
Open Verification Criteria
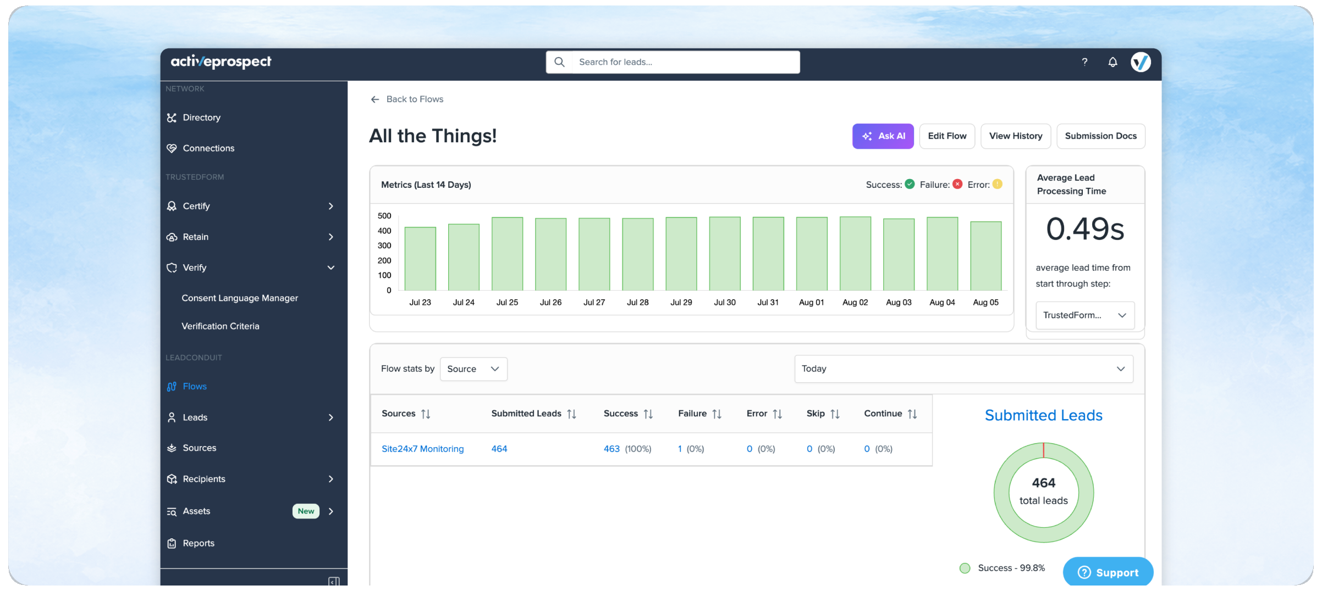tap(221, 326)
